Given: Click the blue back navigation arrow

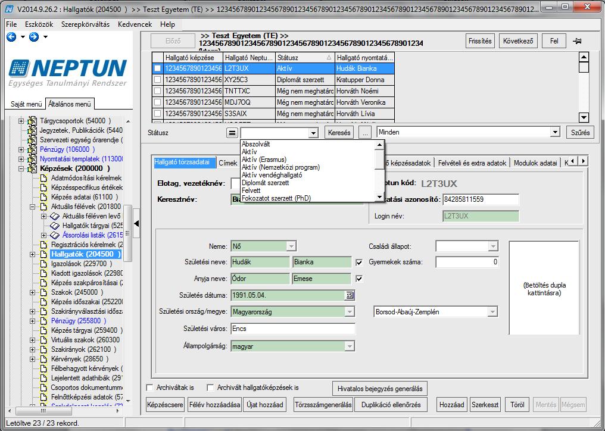Looking at the screenshot, I should coord(11,37).
